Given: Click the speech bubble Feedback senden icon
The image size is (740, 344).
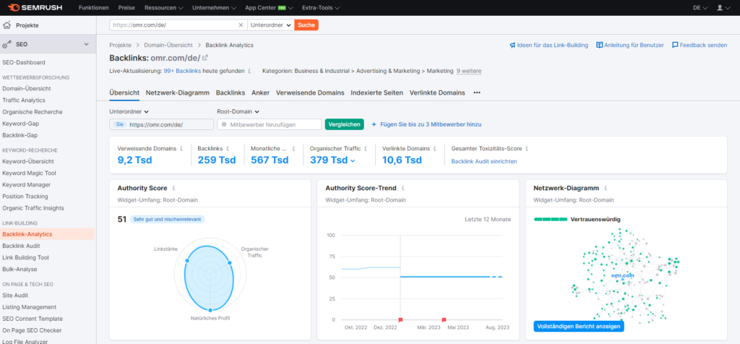Looking at the screenshot, I should 675,45.
